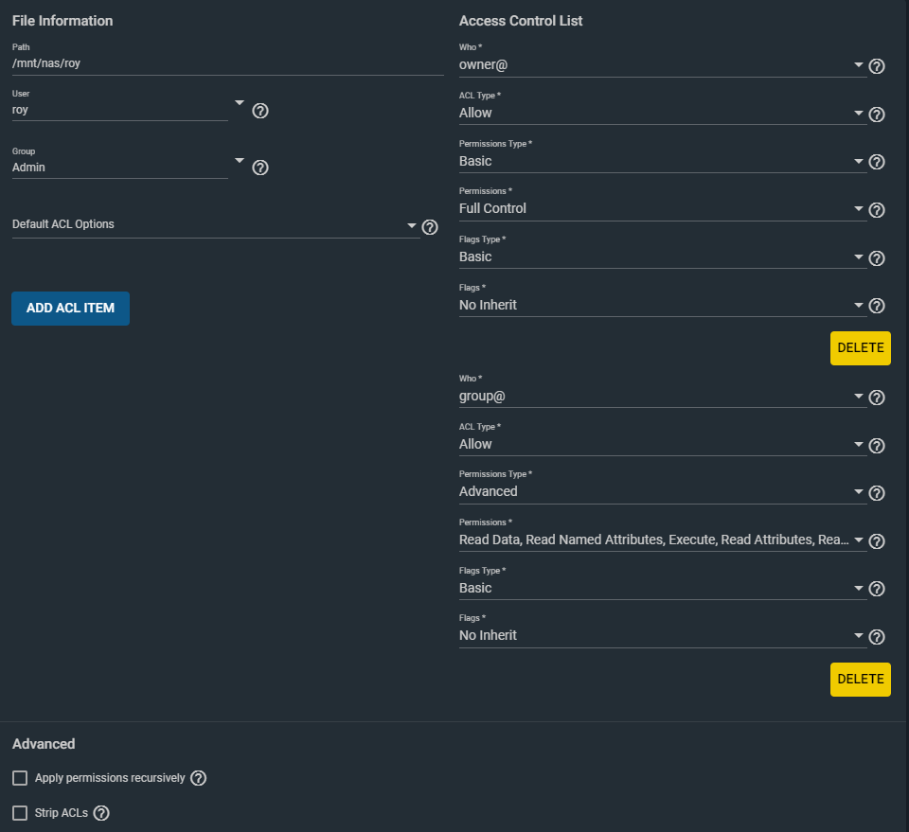Open Permissions dropdown set to Full Control
The height and width of the screenshot is (832, 909).
tap(662, 208)
